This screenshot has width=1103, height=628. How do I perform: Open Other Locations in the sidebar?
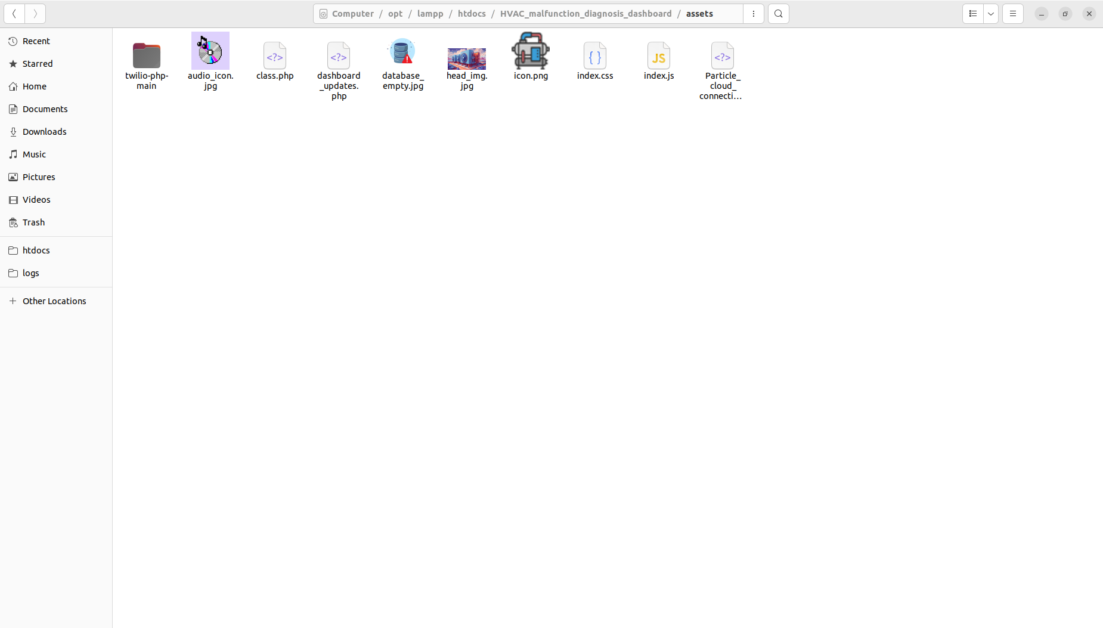click(54, 301)
